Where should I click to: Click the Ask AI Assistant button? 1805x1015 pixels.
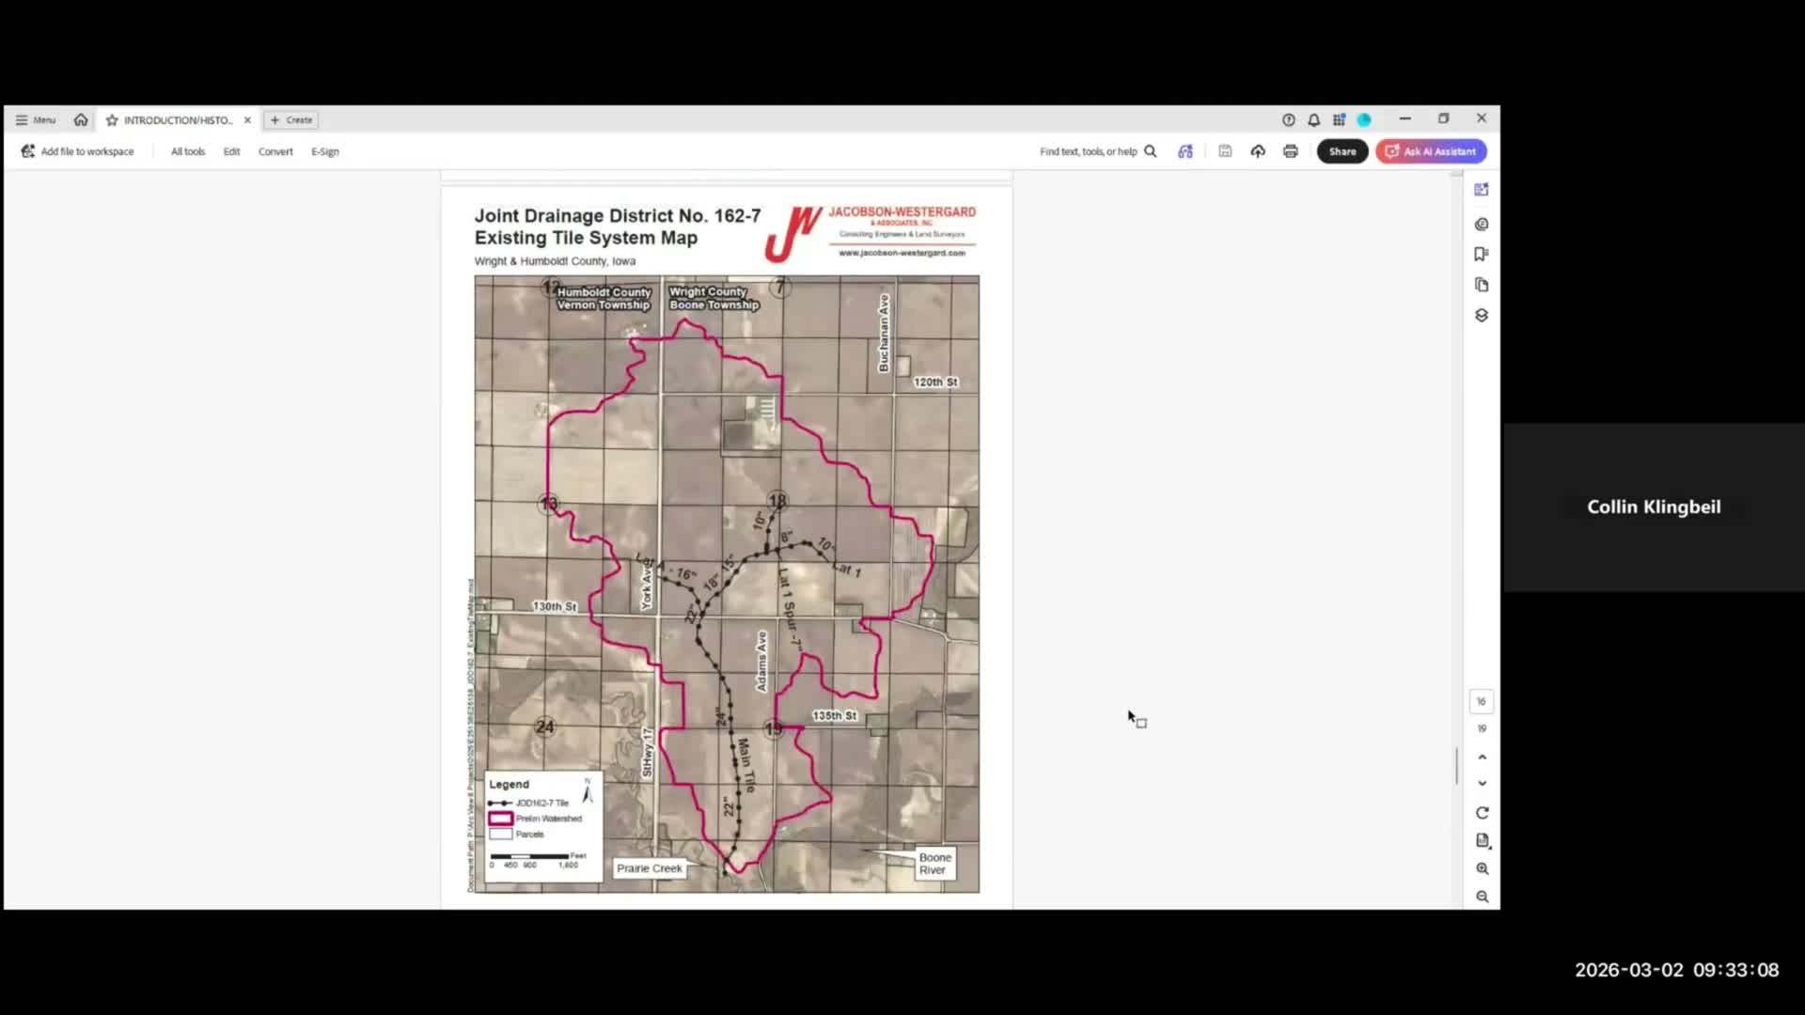click(1431, 151)
